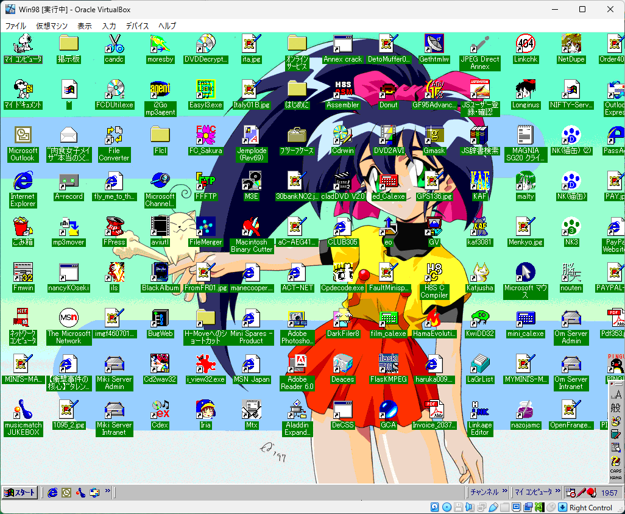Open the Internet Explorer desktop icon
This screenshot has width=625, height=514.
point(23,182)
